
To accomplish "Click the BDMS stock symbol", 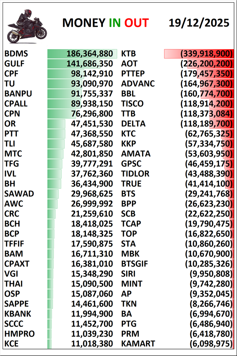I will coord(16,54).
